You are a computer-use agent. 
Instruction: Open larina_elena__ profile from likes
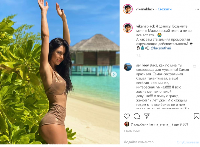tap(160, 124)
